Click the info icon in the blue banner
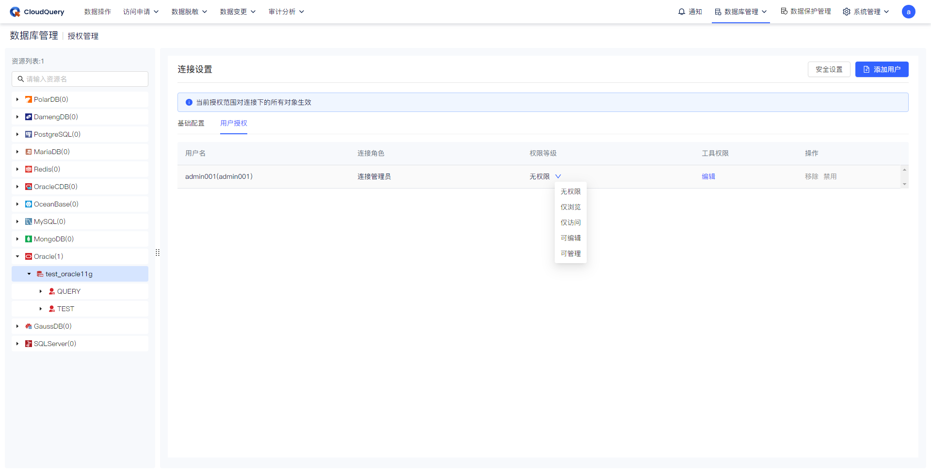Viewport: 931px width, 474px height. tap(189, 102)
